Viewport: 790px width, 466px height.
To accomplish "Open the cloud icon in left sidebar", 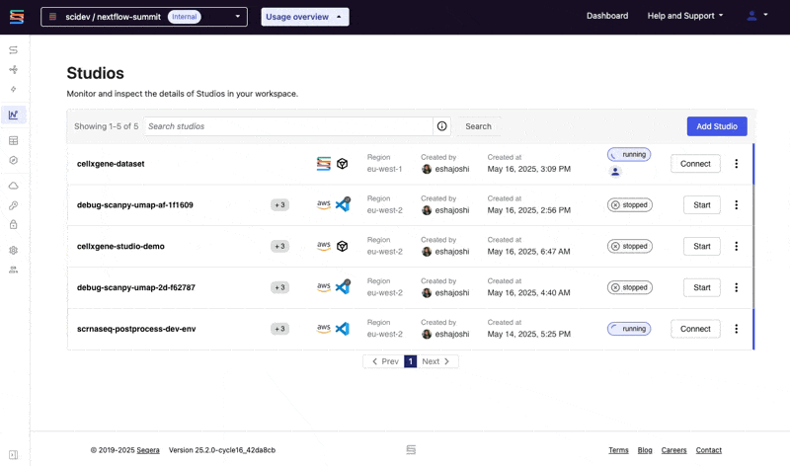I will [14, 186].
